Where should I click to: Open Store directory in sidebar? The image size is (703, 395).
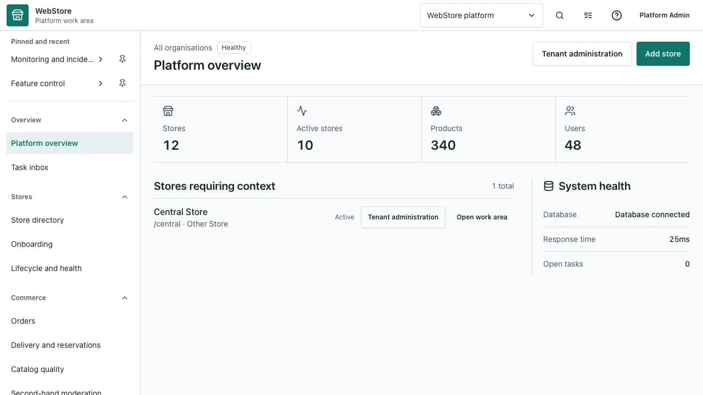[70, 220]
